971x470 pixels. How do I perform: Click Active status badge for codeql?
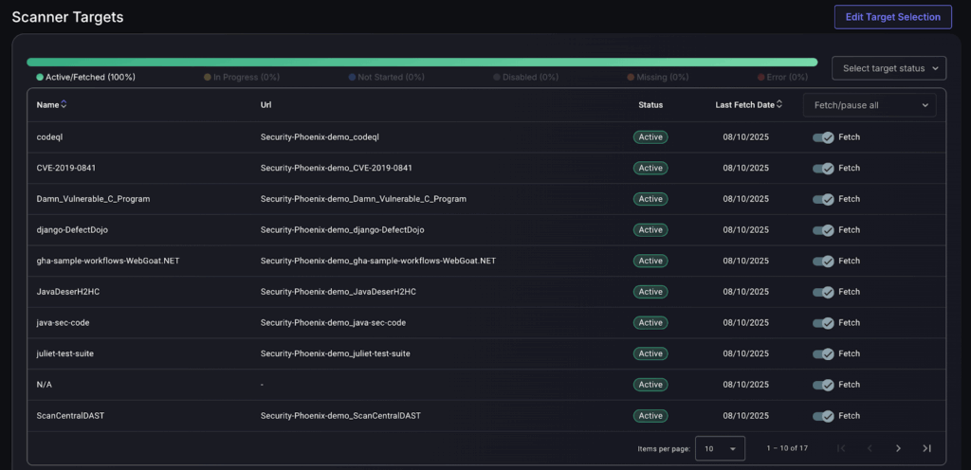650,137
